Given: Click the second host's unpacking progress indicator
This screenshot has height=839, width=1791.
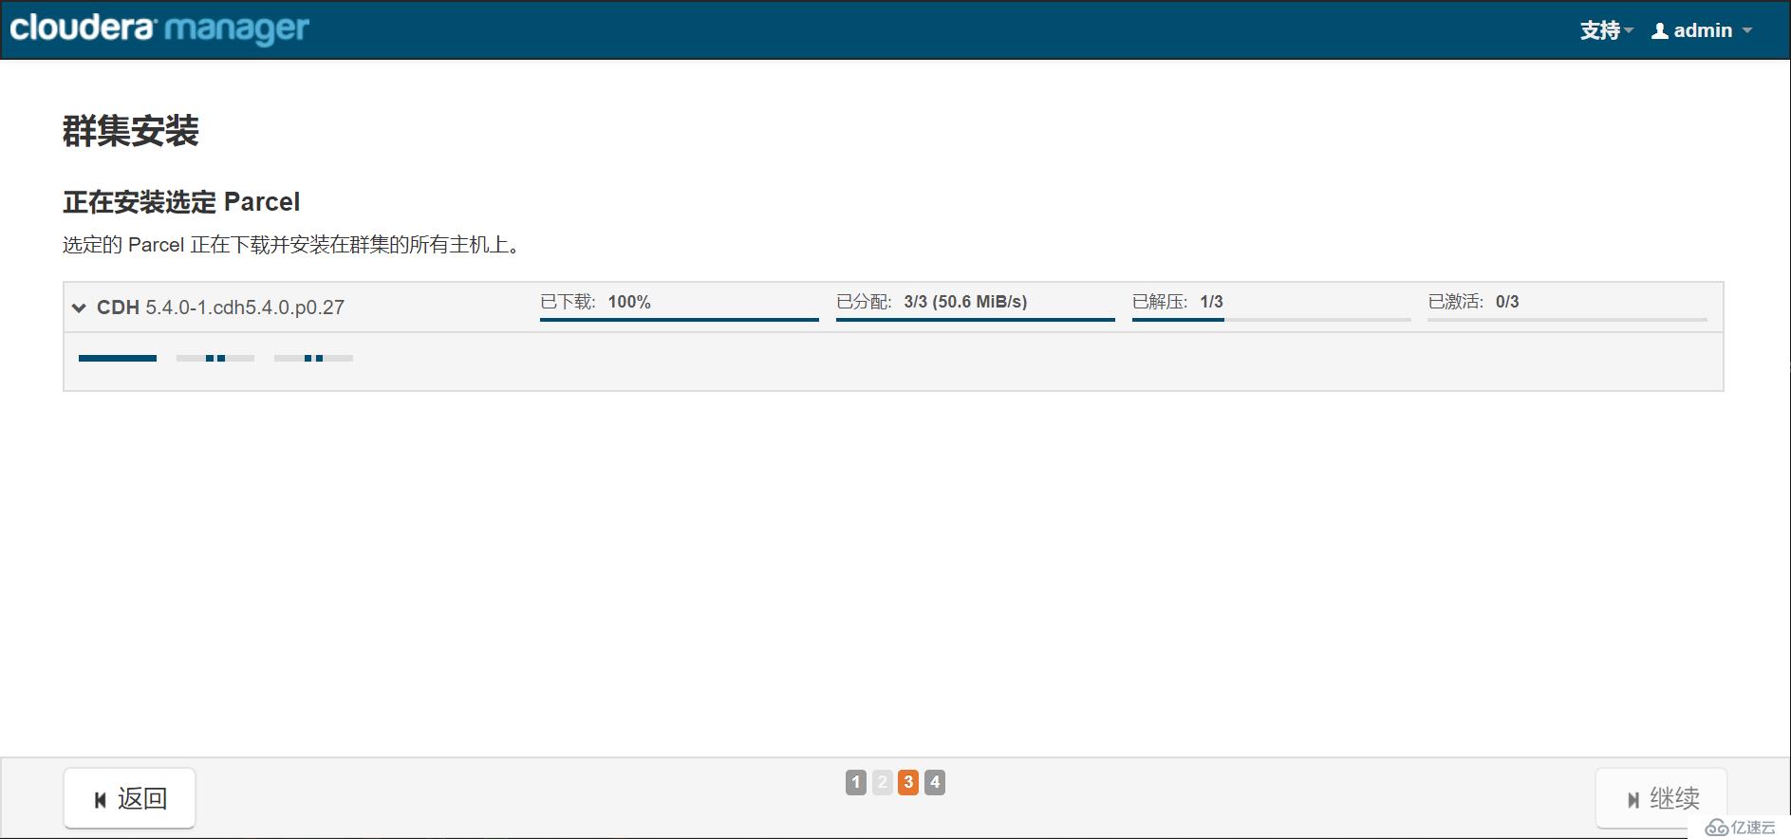Looking at the screenshot, I should tap(215, 358).
